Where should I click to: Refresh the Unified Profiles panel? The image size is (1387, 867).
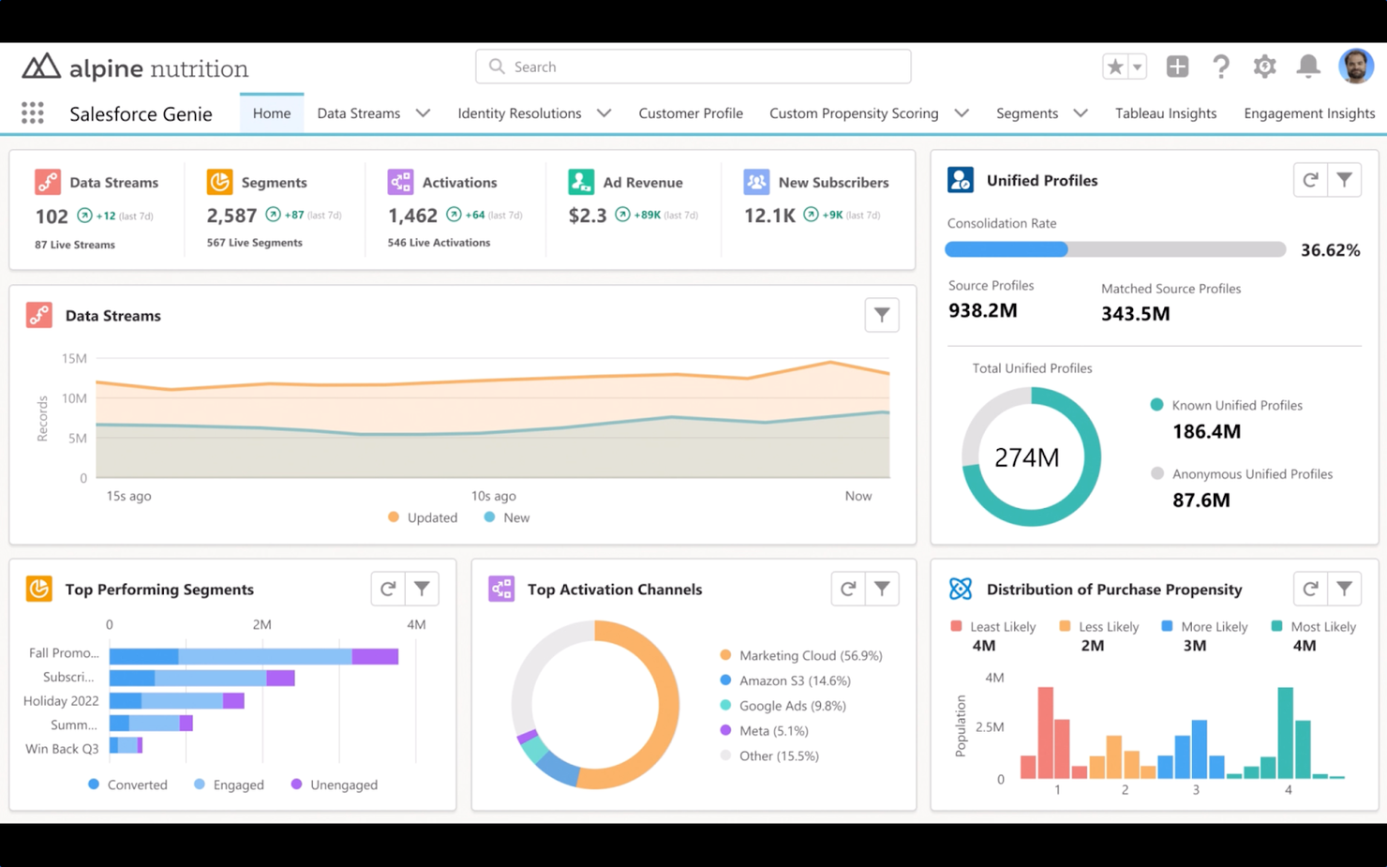pos(1310,179)
